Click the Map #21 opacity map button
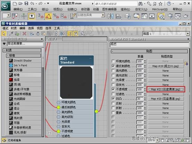Screen dimensions: 192x144 (x=166, y=89)
